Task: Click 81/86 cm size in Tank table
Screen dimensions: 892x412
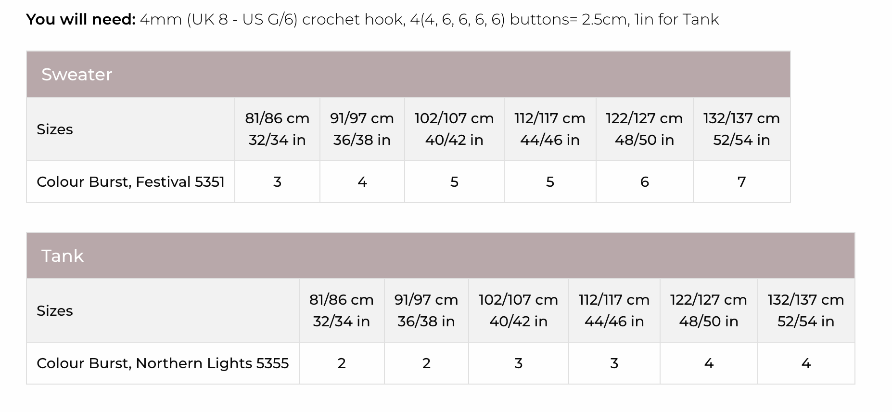Action: (x=342, y=310)
